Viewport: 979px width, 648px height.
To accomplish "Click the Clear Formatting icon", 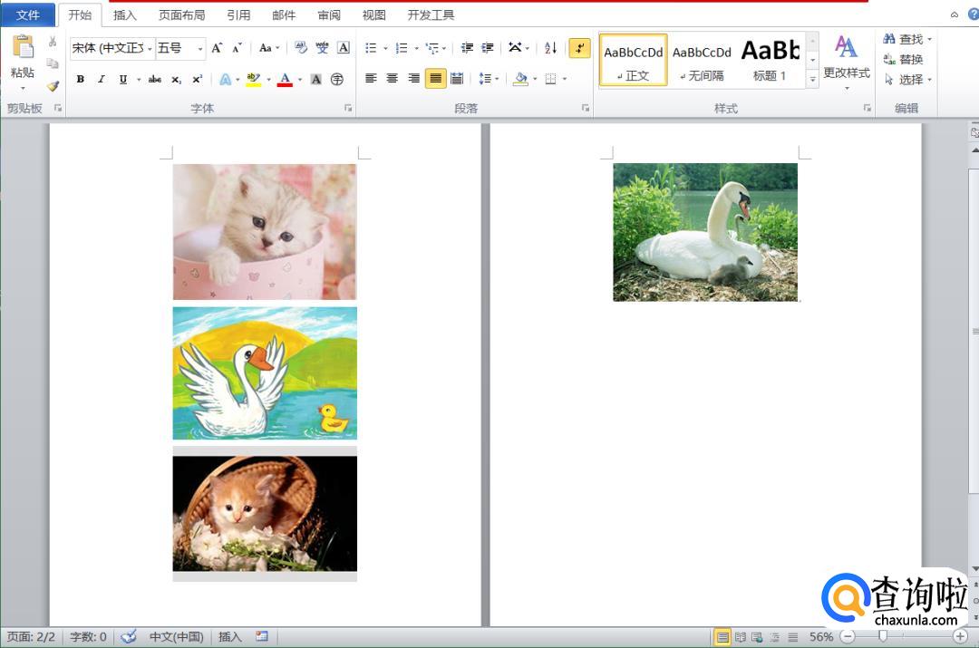I will click(301, 48).
